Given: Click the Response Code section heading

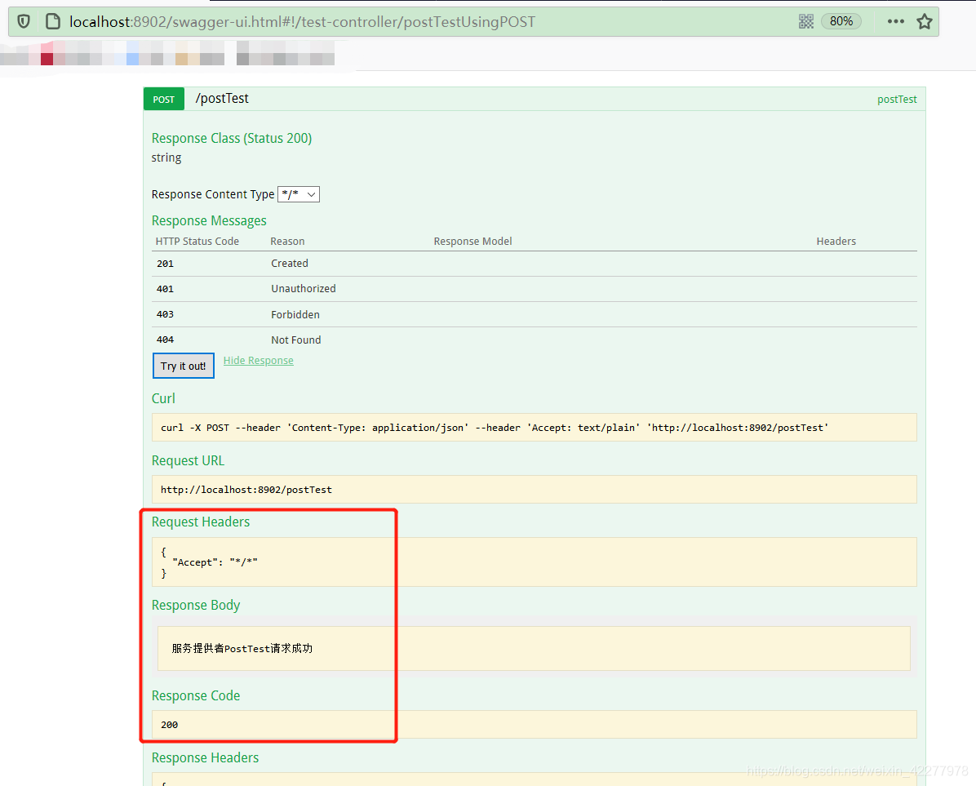Looking at the screenshot, I should click(x=196, y=695).
